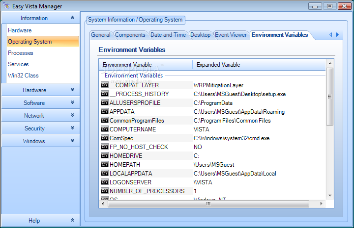Select the C:\Program Files\Common Files value
Viewport: 354px width, 228px height.
[232, 121]
